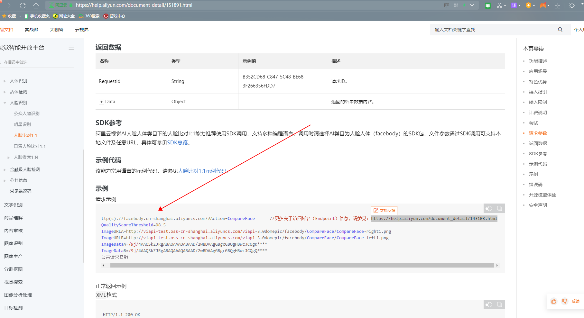Switch to 实战派 tab
The image size is (584, 318).
[x=32, y=30]
